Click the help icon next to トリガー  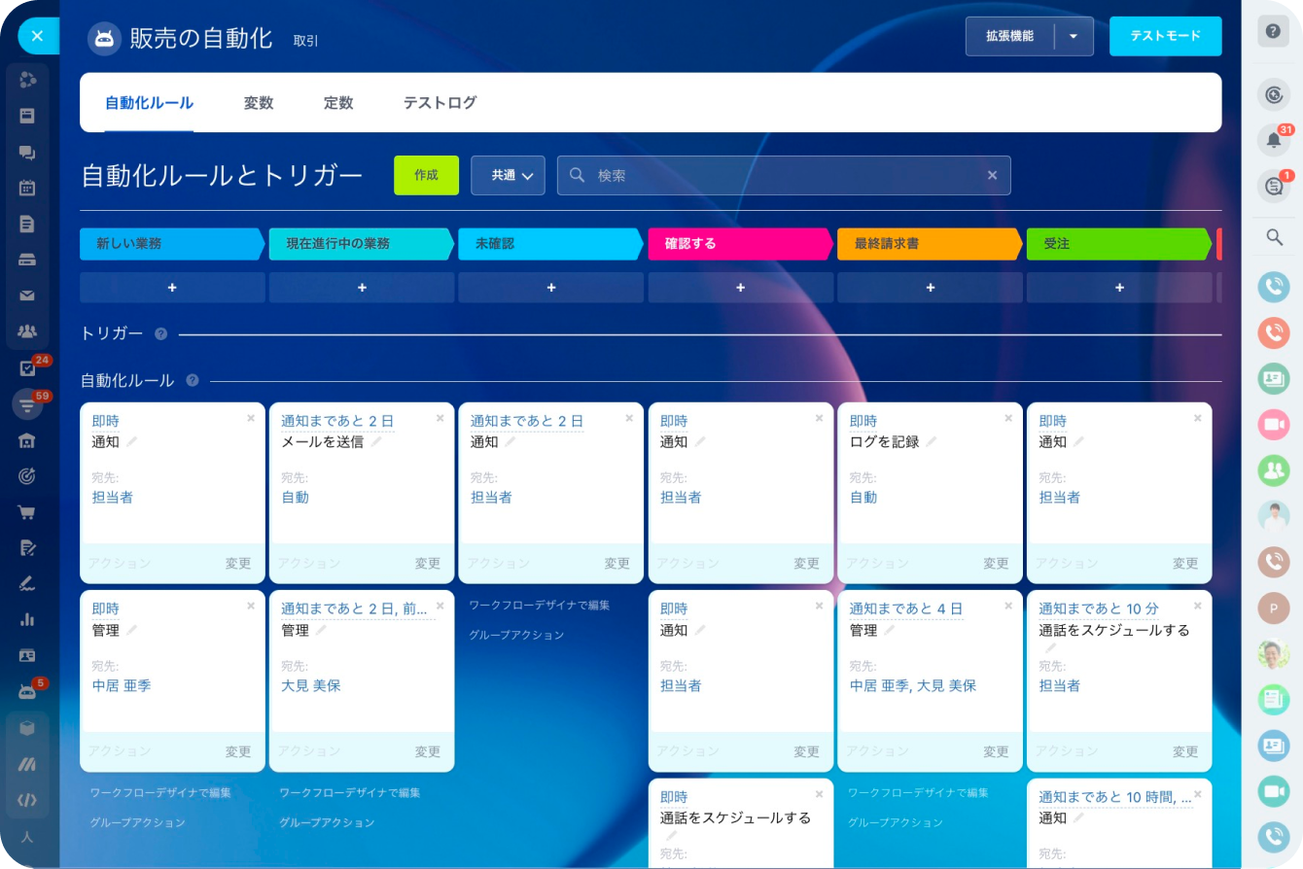(x=160, y=333)
